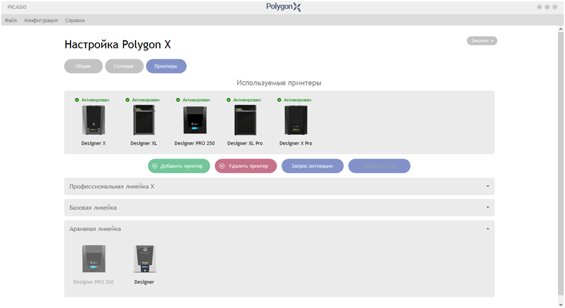Viewport: 565px width, 308px height.
Task: Click the Designer X label text
Action: pos(94,143)
